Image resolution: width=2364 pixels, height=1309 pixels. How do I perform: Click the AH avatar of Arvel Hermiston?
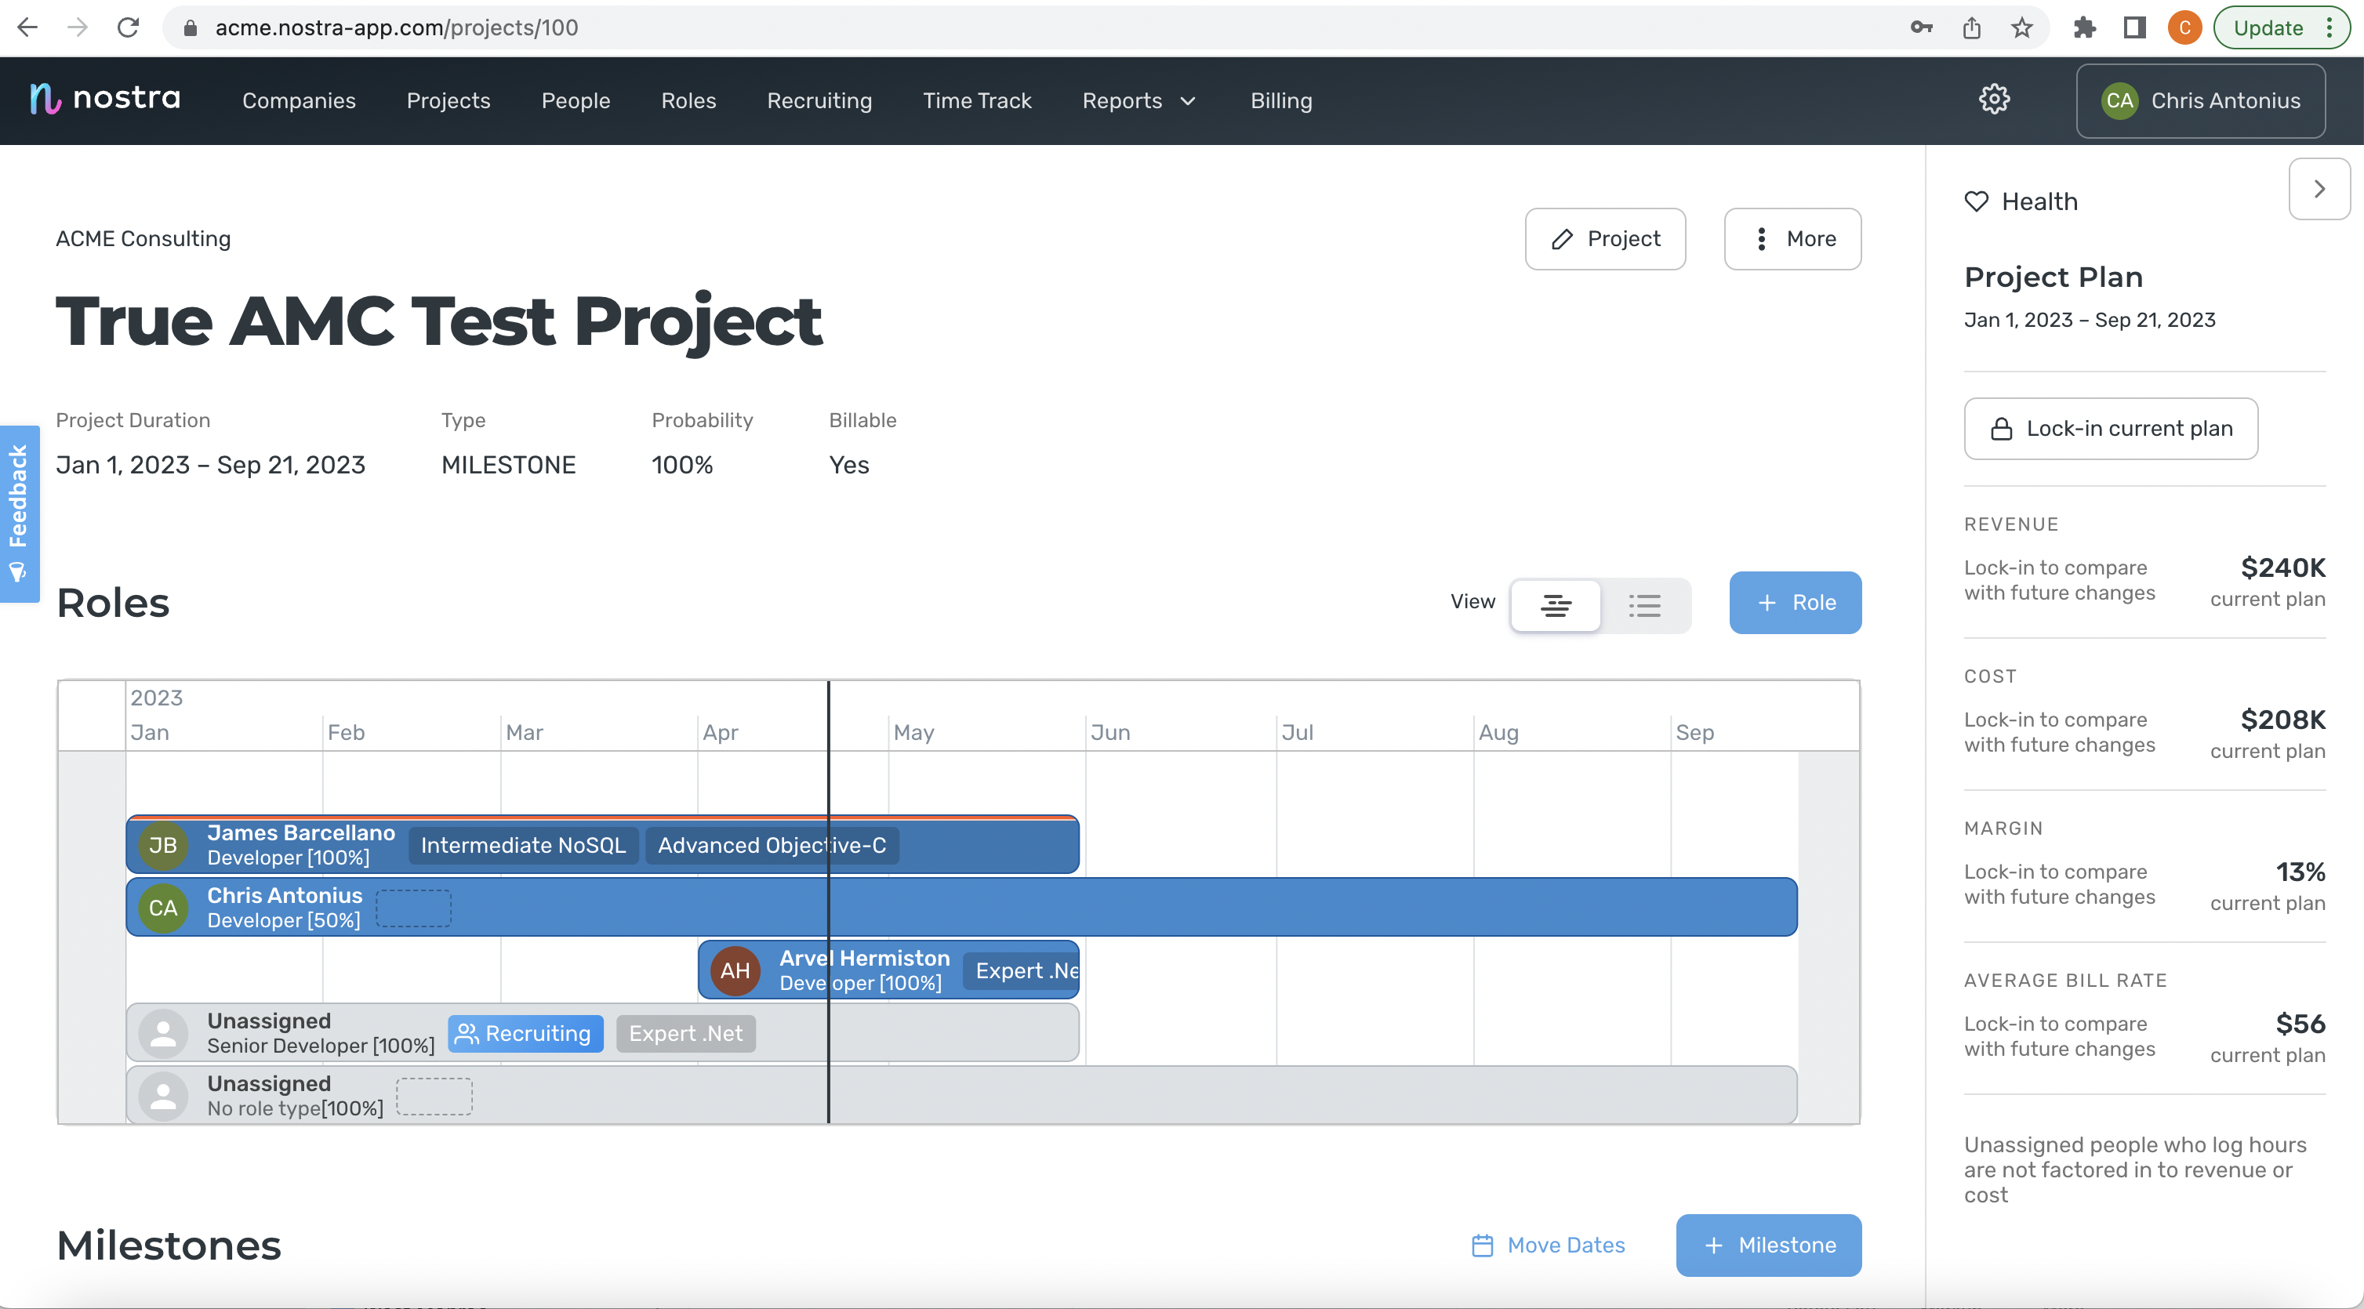pos(735,970)
